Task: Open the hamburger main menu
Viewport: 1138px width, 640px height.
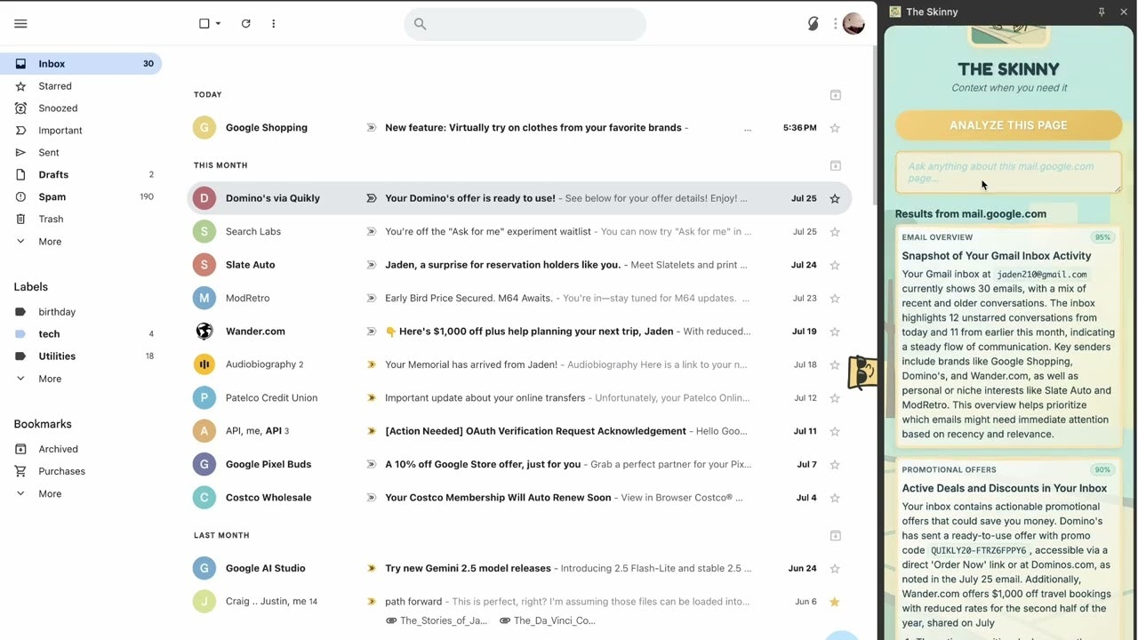Action: tap(20, 24)
